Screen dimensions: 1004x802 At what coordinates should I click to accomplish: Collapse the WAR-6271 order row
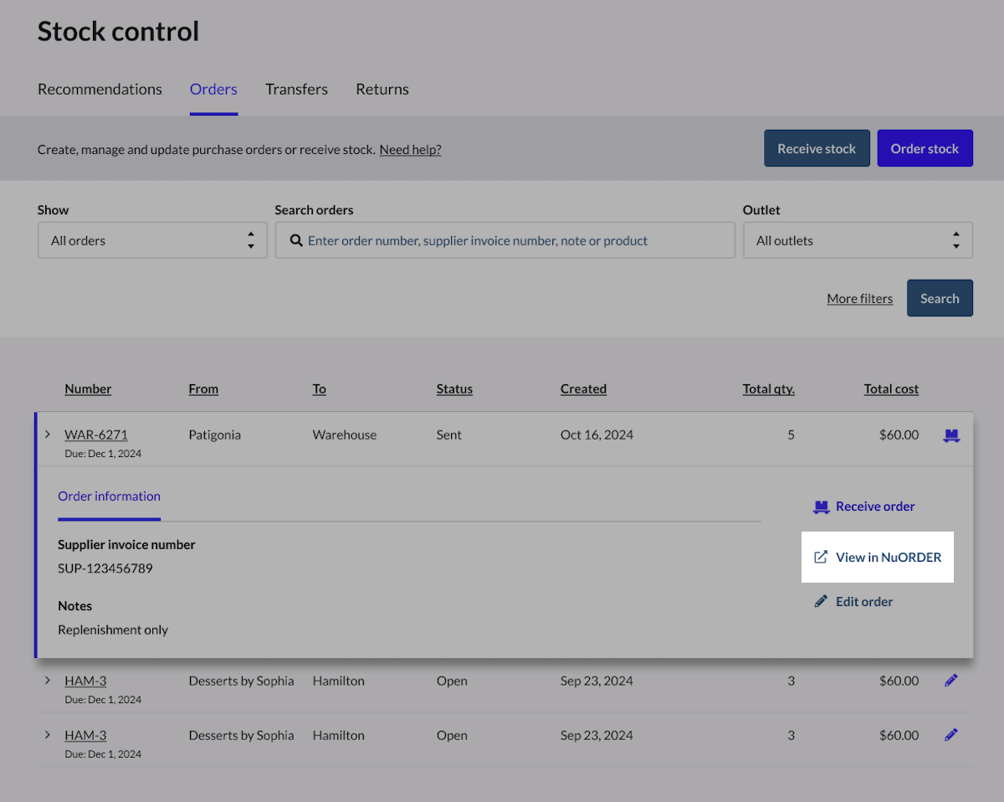coord(48,434)
